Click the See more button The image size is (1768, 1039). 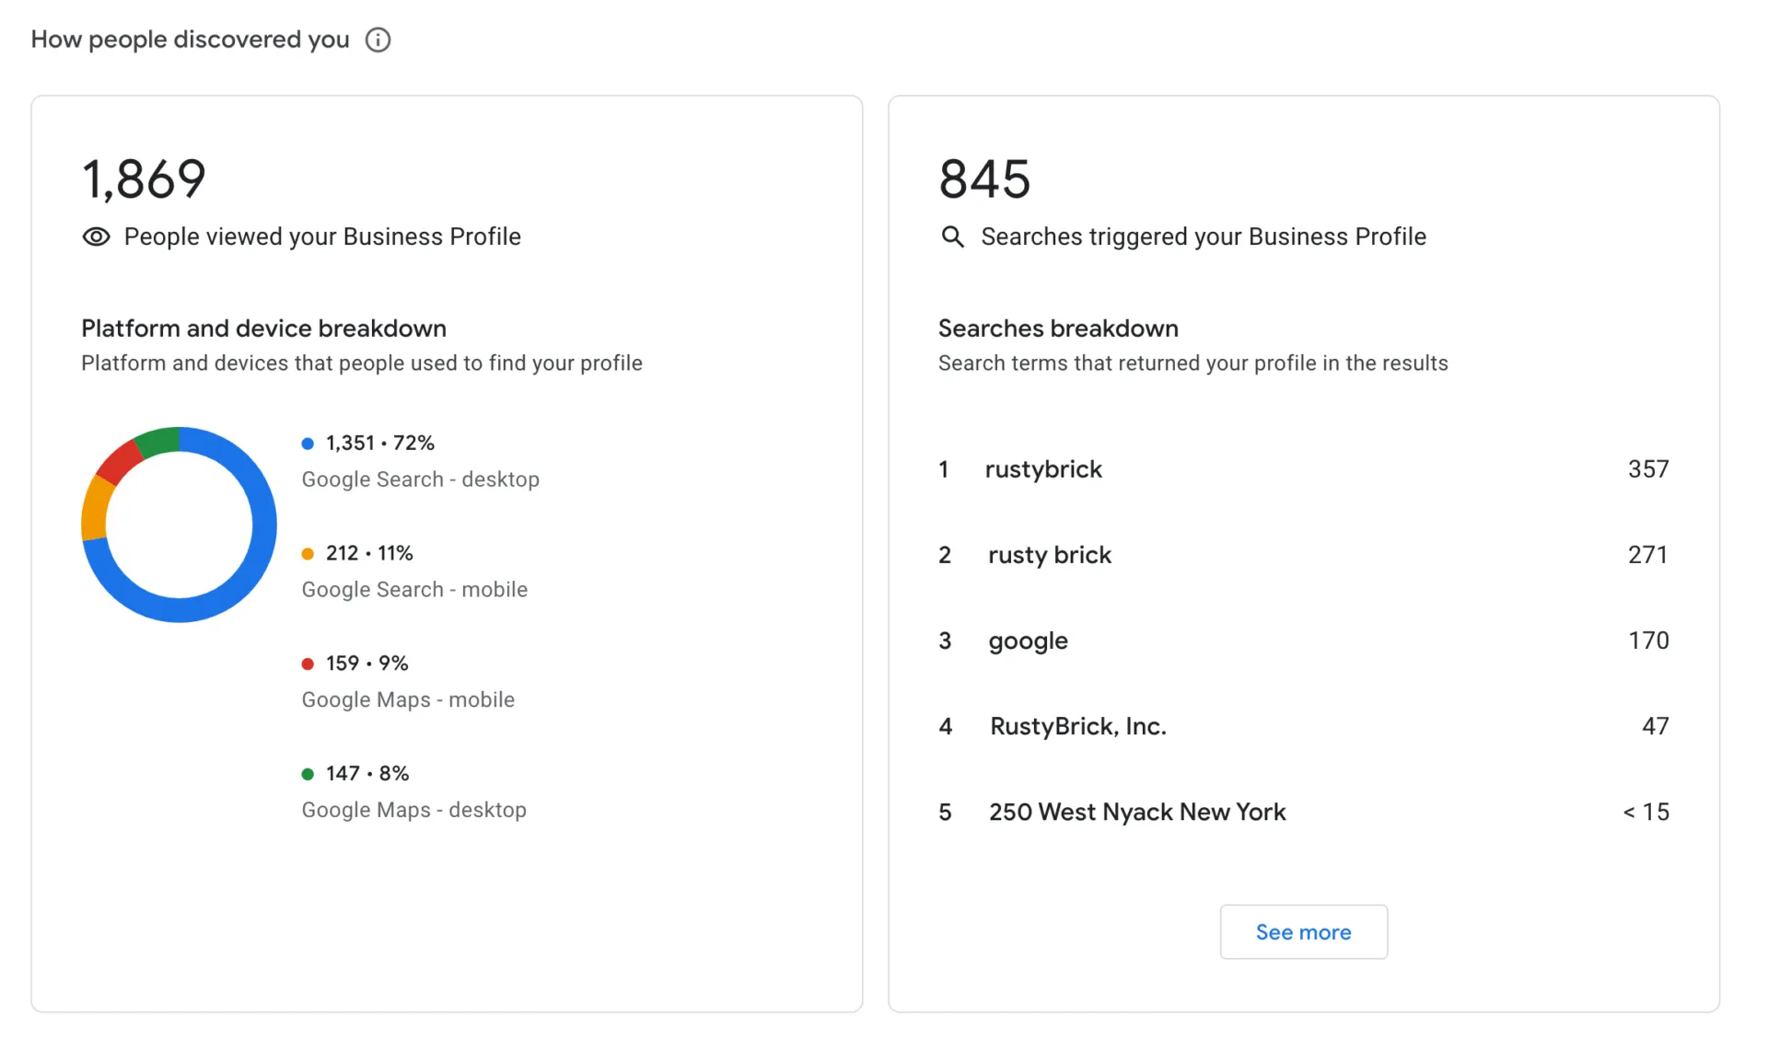click(x=1303, y=931)
